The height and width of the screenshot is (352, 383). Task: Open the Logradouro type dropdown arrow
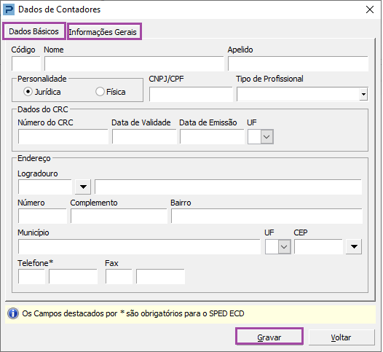point(83,187)
